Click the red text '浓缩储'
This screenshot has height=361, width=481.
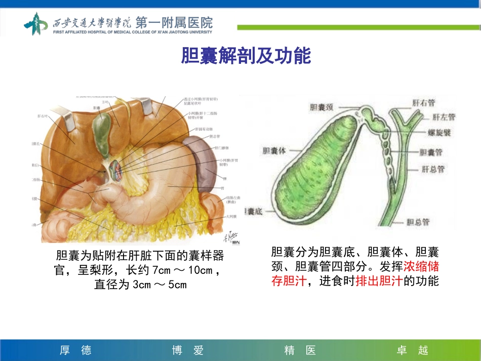[421, 266]
